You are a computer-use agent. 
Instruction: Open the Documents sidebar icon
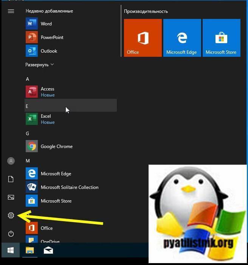click(11, 179)
